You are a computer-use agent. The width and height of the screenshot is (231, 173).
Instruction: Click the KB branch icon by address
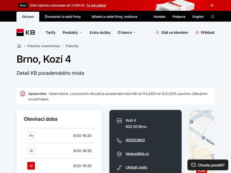tap(119, 121)
